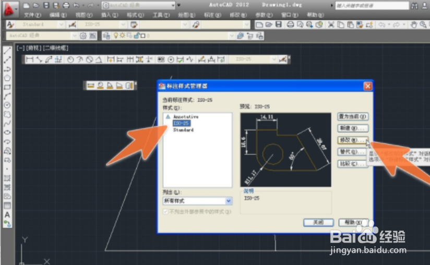The image size is (430, 265).
Task: Click Baseline dimension icon
Action: coord(120,59)
